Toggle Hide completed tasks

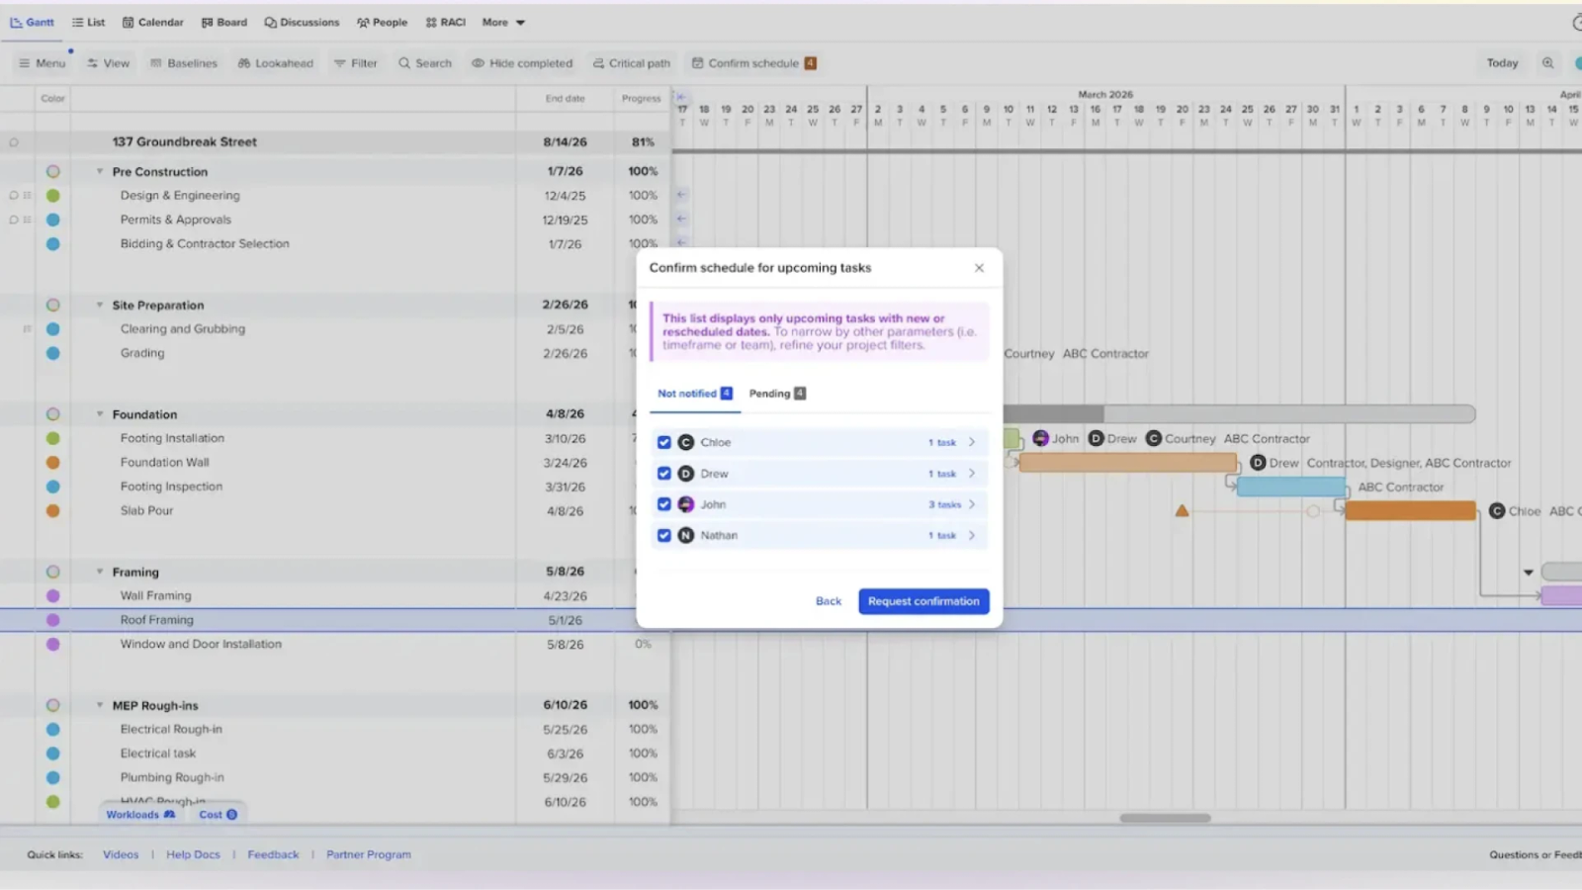pos(521,63)
